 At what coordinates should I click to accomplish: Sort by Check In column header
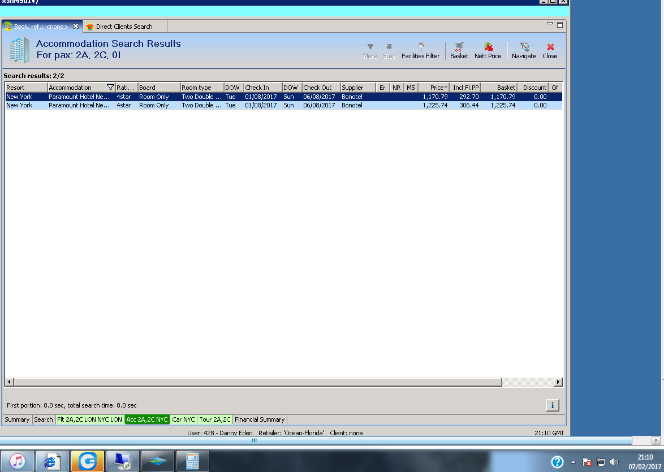click(263, 87)
